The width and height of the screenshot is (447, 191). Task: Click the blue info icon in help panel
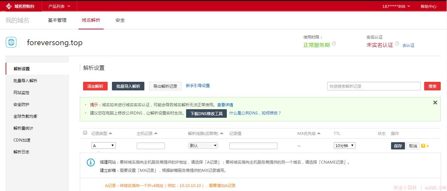(x=91, y=162)
